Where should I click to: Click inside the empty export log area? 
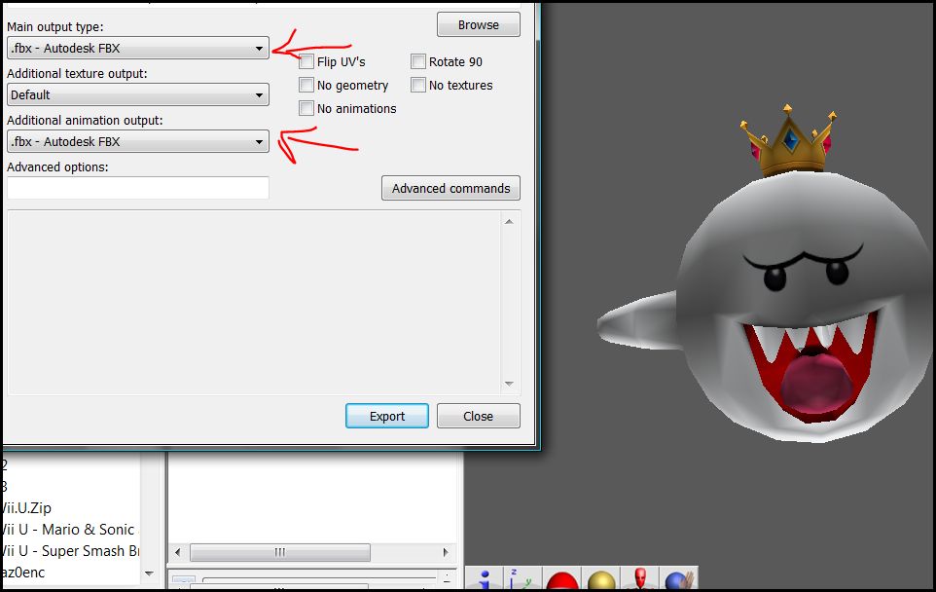coord(255,302)
